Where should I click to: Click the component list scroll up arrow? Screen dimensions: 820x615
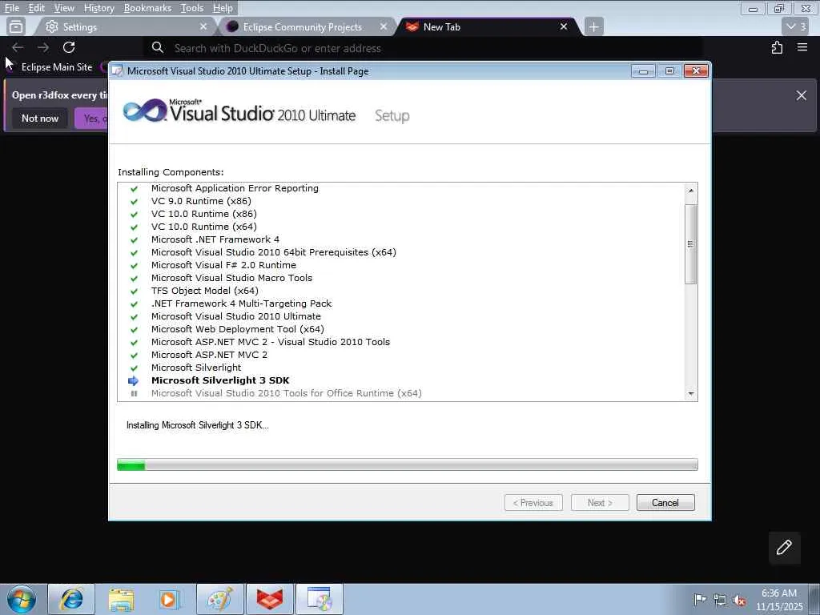click(691, 191)
